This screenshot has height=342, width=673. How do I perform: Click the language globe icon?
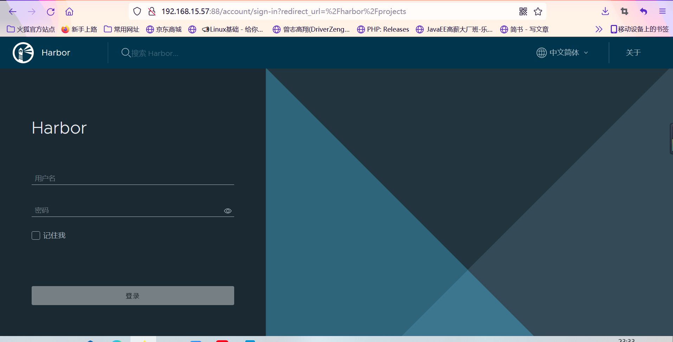541,53
